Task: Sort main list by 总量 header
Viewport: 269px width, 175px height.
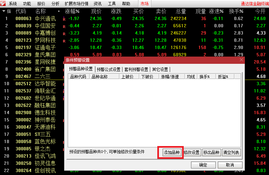Action: coord(181,11)
